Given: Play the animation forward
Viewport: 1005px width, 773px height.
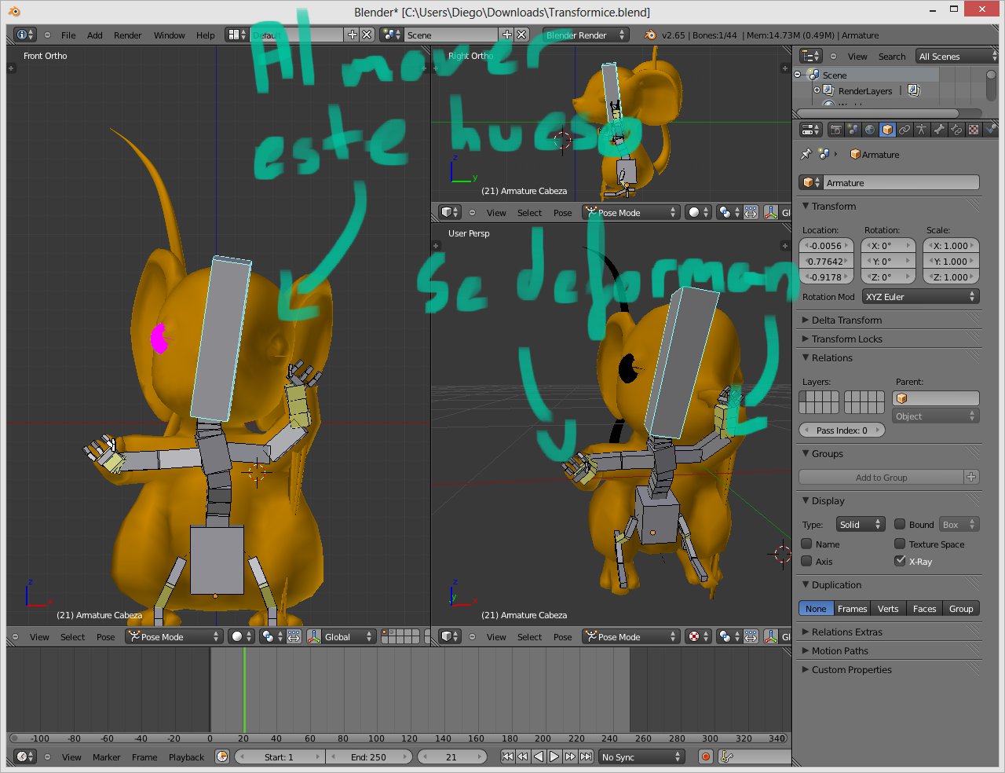Looking at the screenshot, I should [554, 757].
